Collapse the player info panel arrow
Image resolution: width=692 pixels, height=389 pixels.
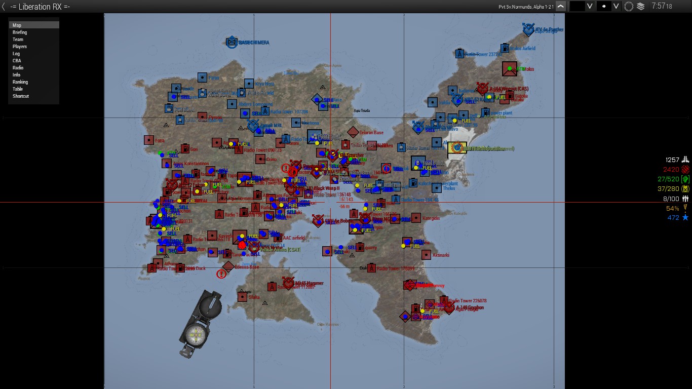[x=560, y=6]
